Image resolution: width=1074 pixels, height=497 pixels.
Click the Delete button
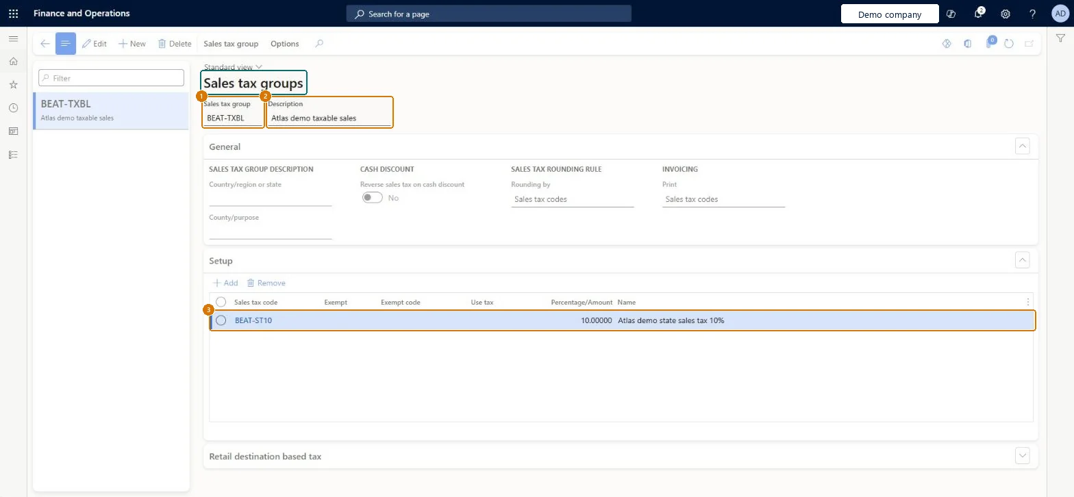point(175,44)
